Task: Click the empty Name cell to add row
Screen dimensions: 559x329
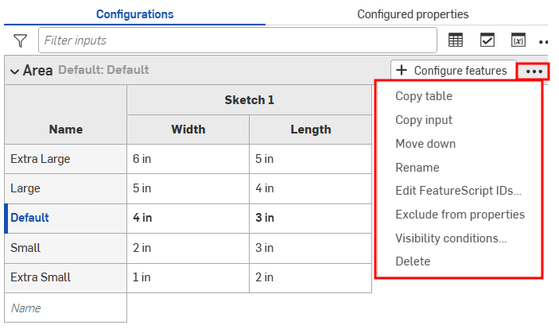Action: (65, 308)
